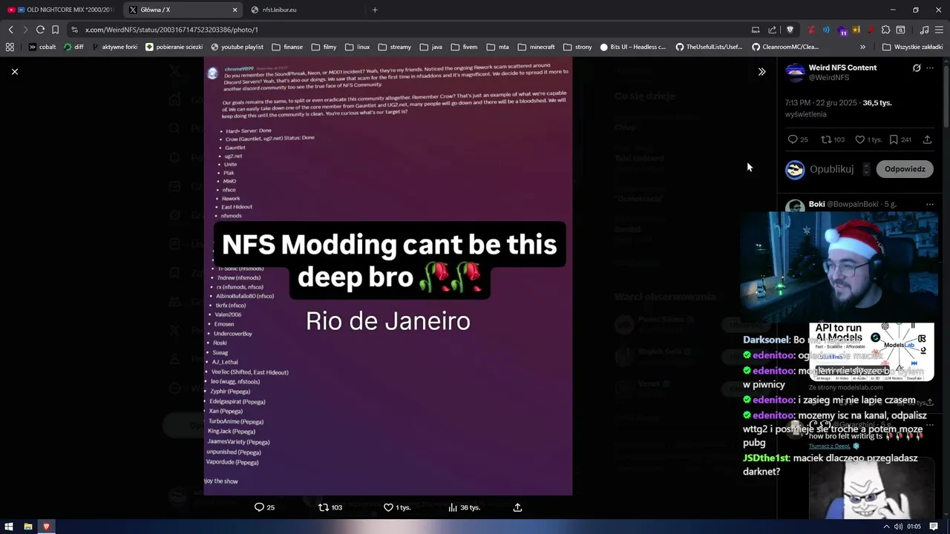Open the @WeirdNFS handle link
The image size is (950, 534).
coord(829,77)
